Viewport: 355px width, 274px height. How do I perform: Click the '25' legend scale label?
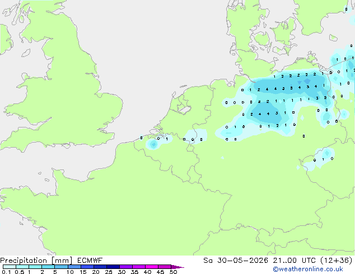[109, 272]
